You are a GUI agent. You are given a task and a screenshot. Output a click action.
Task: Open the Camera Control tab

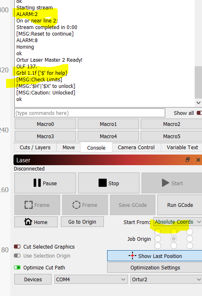coord(136,148)
